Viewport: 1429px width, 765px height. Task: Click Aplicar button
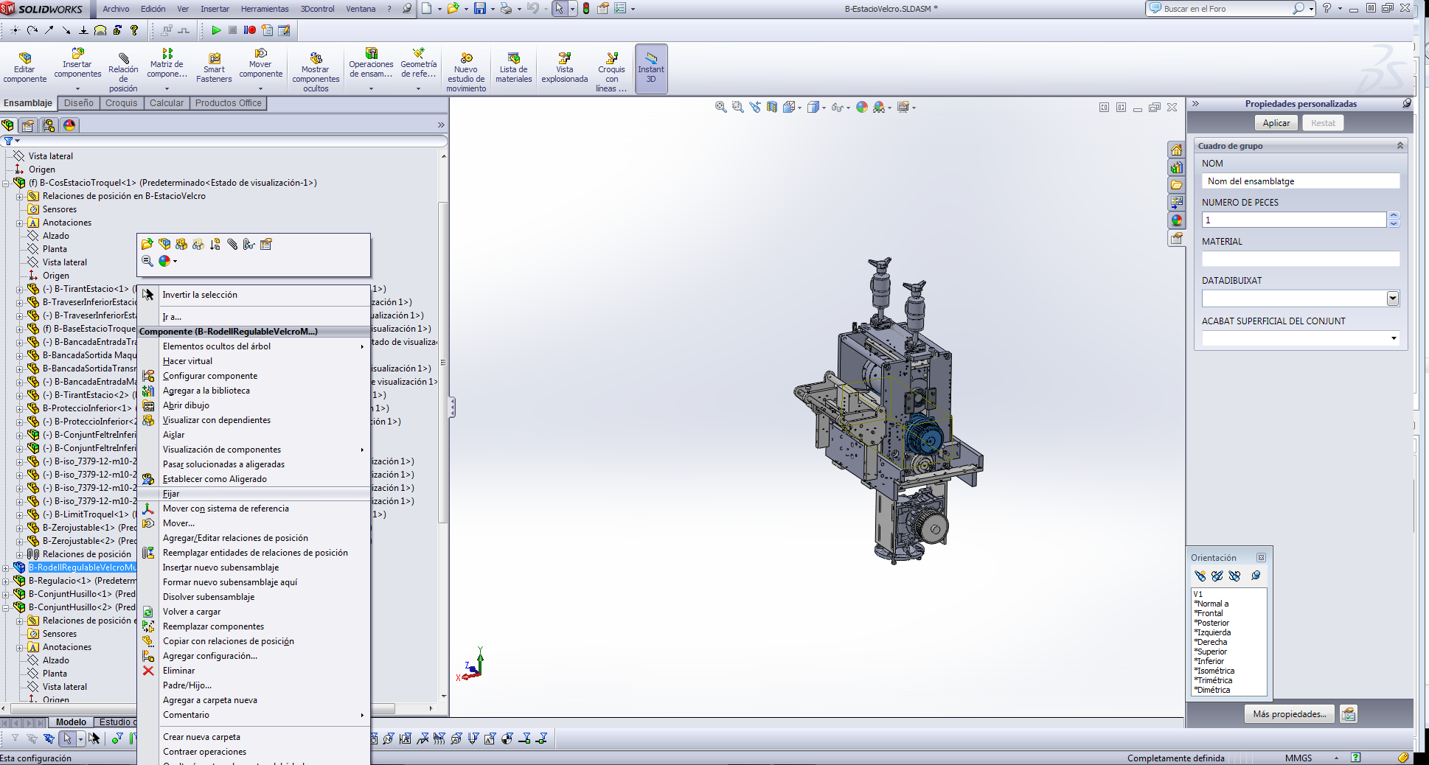pyautogui.click(x=1276, y=123)
